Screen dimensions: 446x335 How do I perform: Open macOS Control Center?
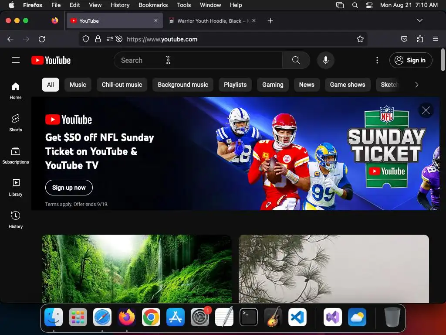(x=369, y=5)
